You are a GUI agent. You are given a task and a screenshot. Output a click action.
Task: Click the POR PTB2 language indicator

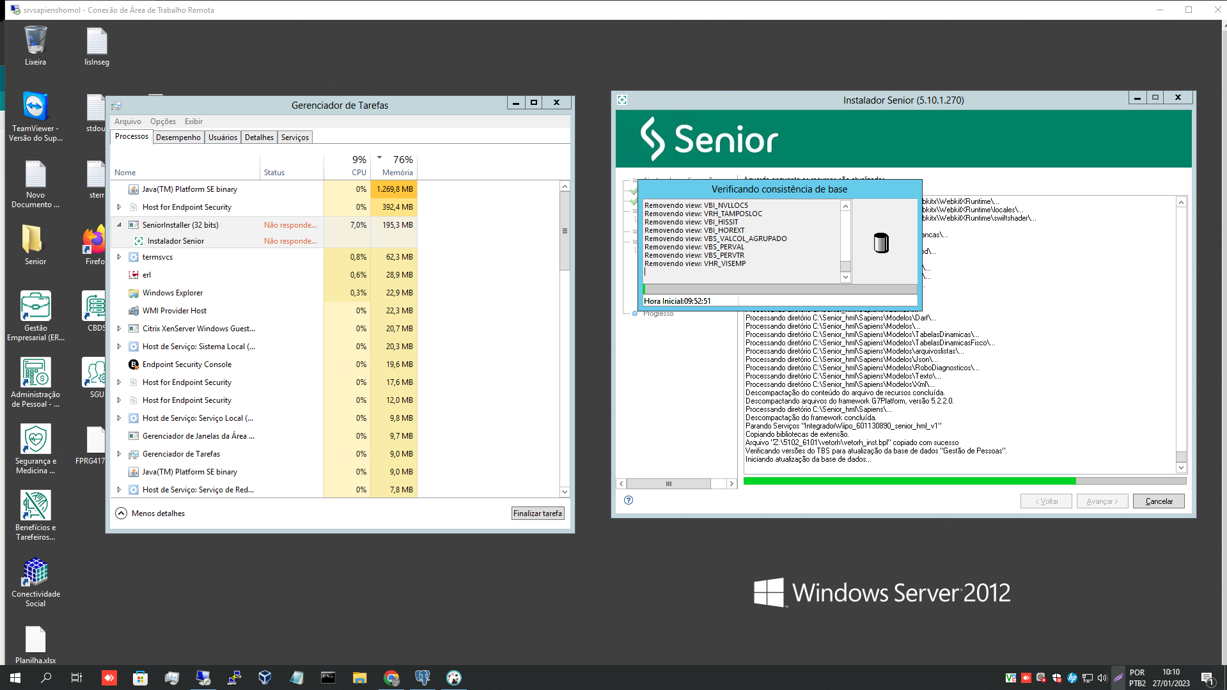pos(1137,678)
